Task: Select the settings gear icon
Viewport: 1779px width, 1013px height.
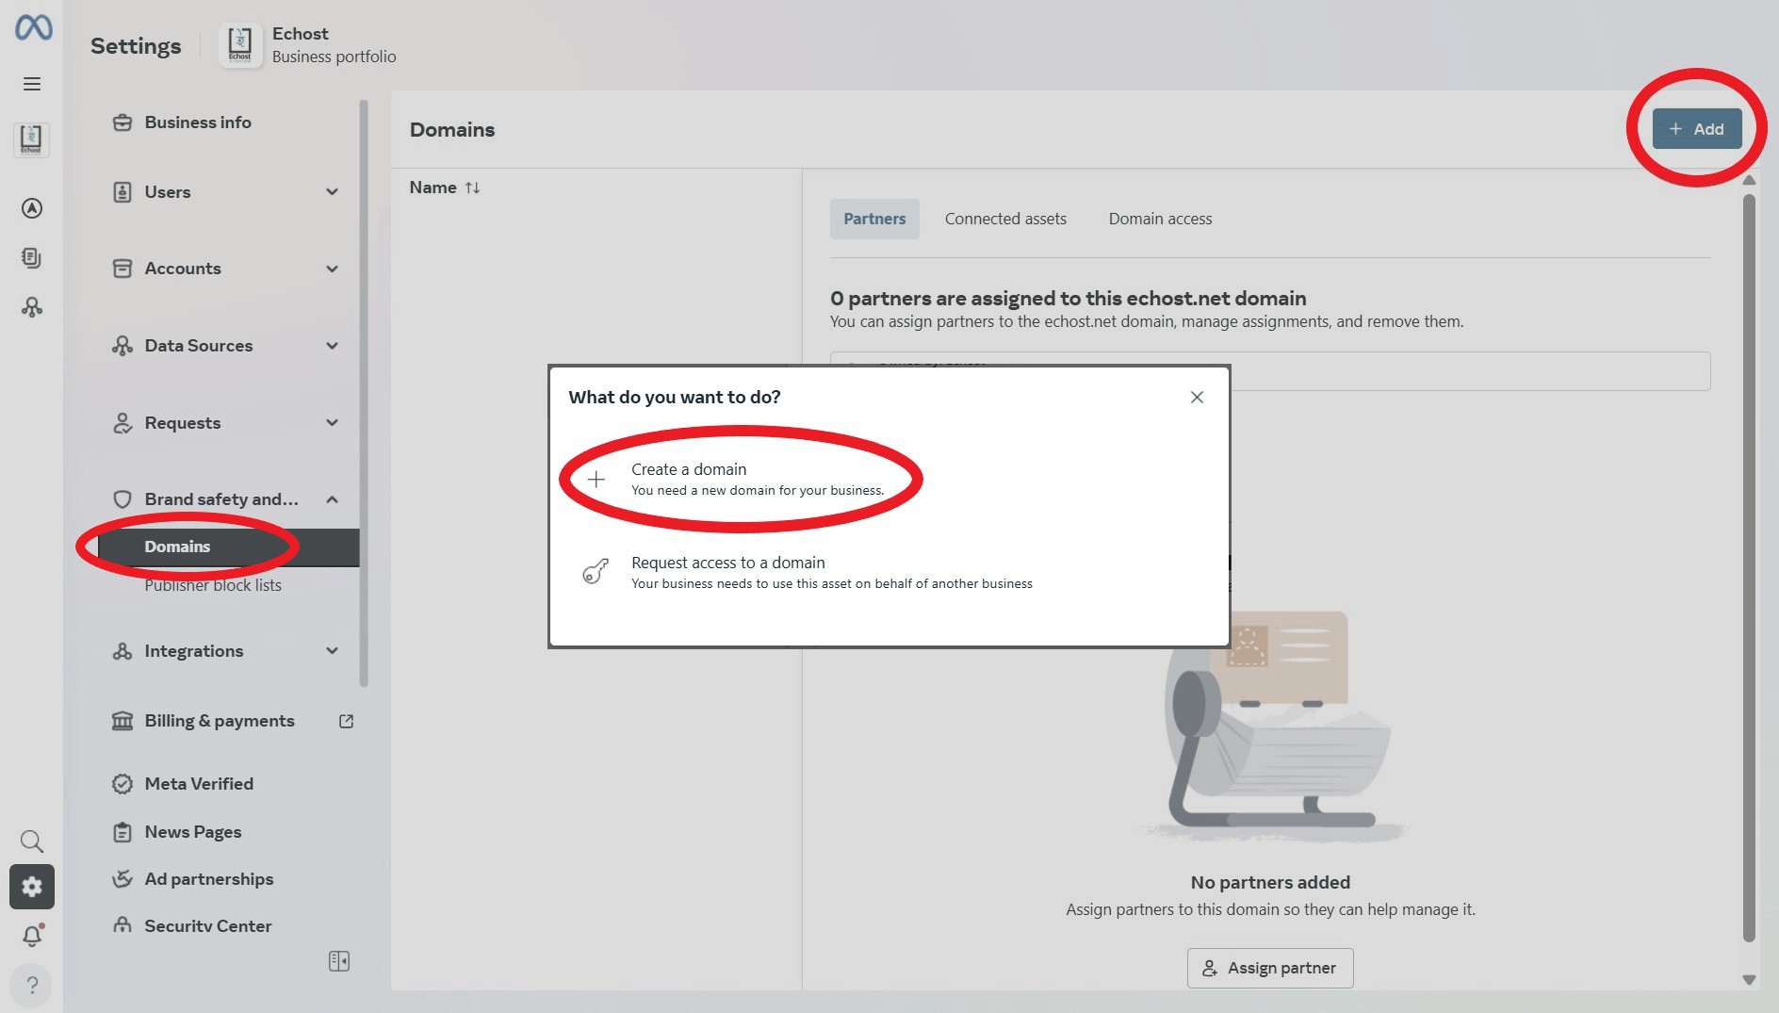Action: click(32, 887)
